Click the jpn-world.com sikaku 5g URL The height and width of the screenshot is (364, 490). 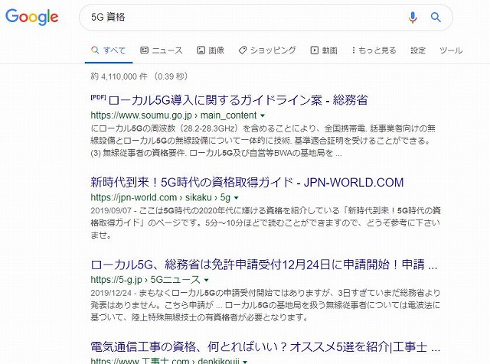tap(160, 197)
